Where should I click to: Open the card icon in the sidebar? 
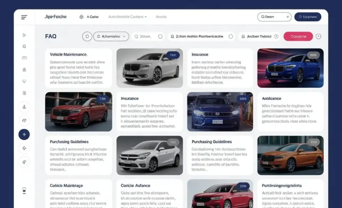point(24,58)
